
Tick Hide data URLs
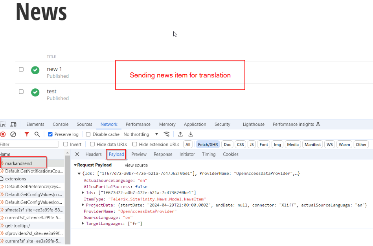coord(92,144)
